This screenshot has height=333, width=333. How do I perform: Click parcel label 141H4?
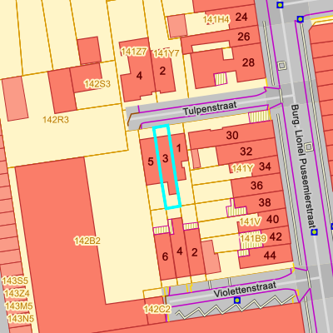tap(216, 19)
